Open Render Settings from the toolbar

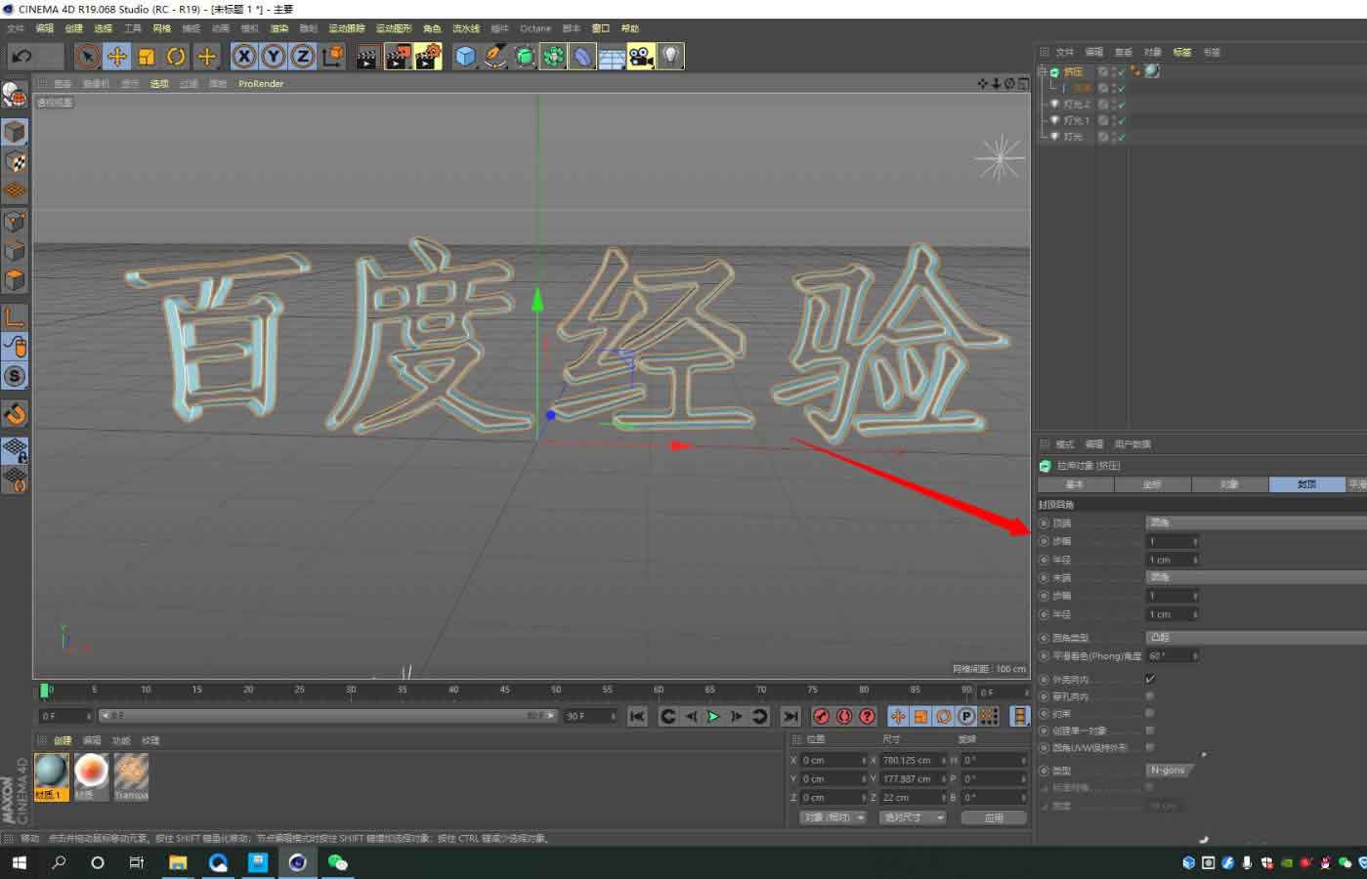pyautogui.click(x=427, y=56)
